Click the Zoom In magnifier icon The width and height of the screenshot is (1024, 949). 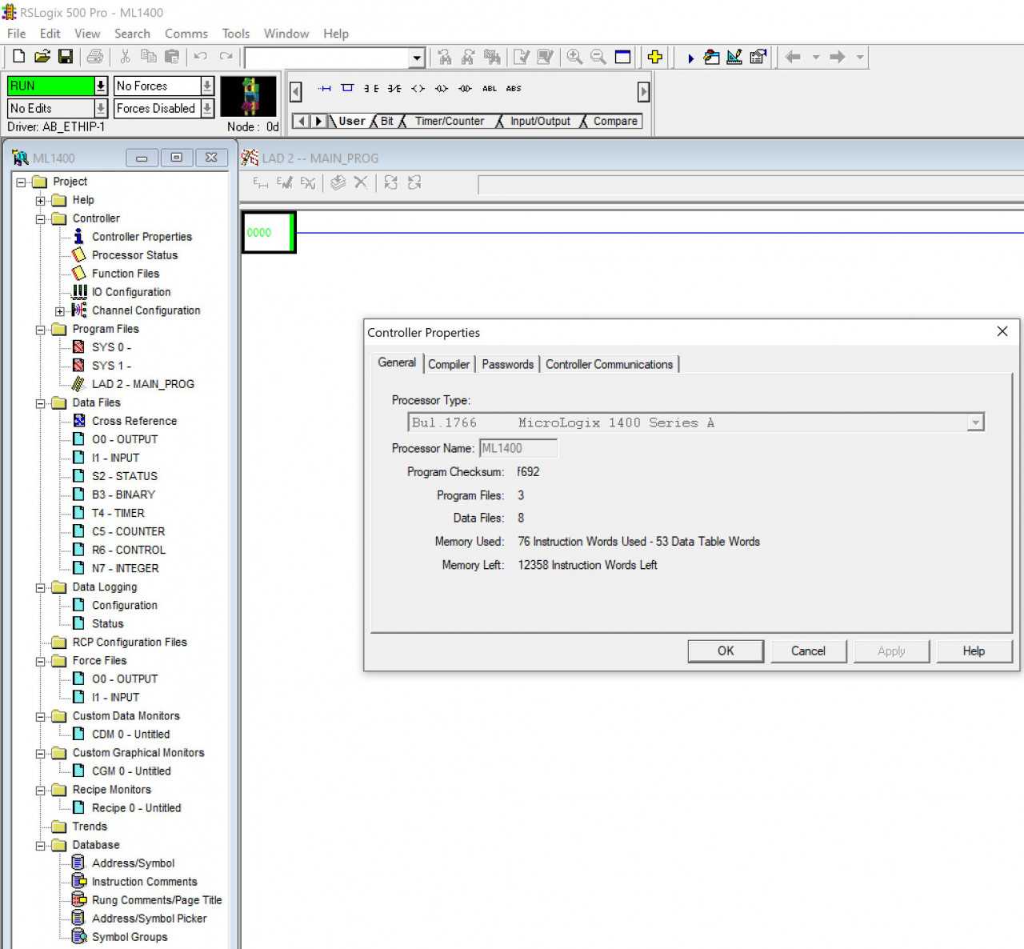(x=574, y=57)
